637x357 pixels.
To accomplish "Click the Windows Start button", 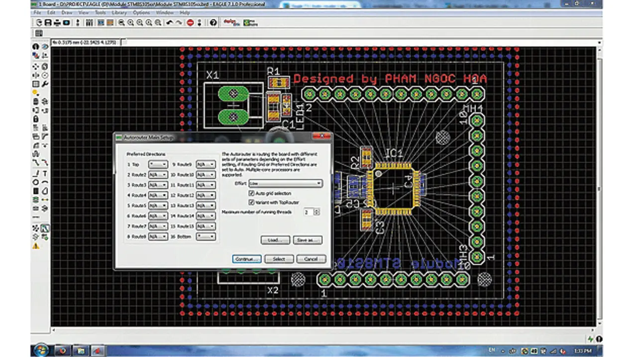I will 41,350.
